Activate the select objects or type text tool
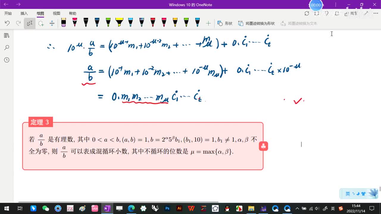 [30, 23]
